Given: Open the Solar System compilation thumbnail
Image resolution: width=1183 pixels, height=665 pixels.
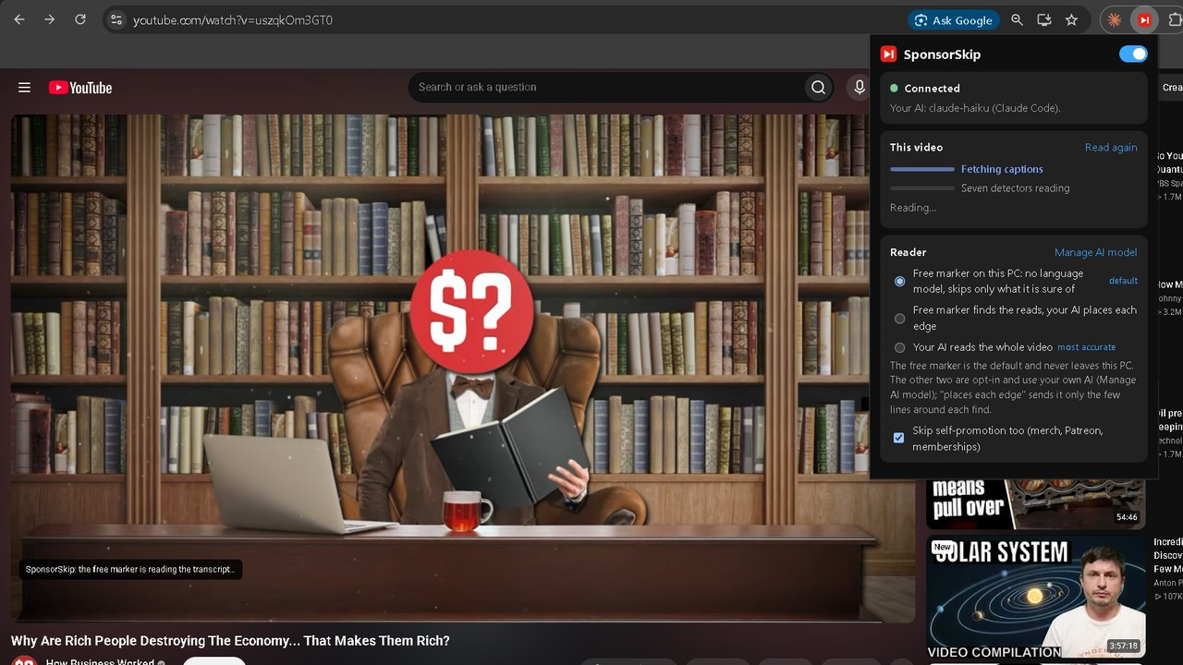Looking at the screenshot, I should 1035,597.
